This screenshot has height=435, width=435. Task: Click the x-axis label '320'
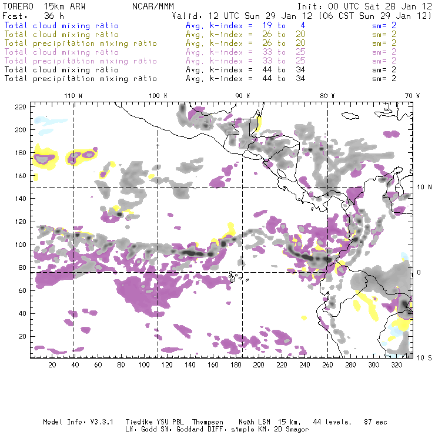click(397, 365)
